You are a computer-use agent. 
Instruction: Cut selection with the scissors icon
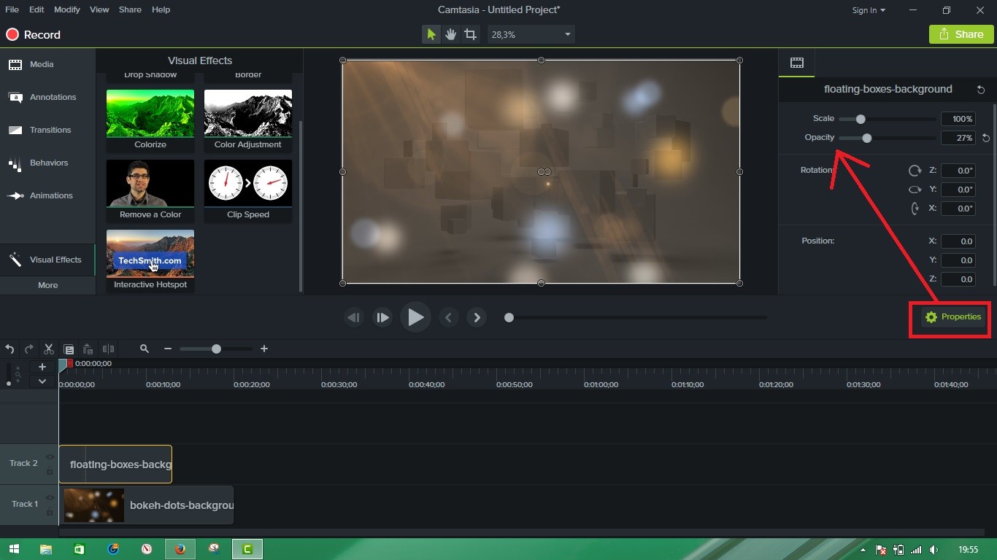[x=49, y=349]
